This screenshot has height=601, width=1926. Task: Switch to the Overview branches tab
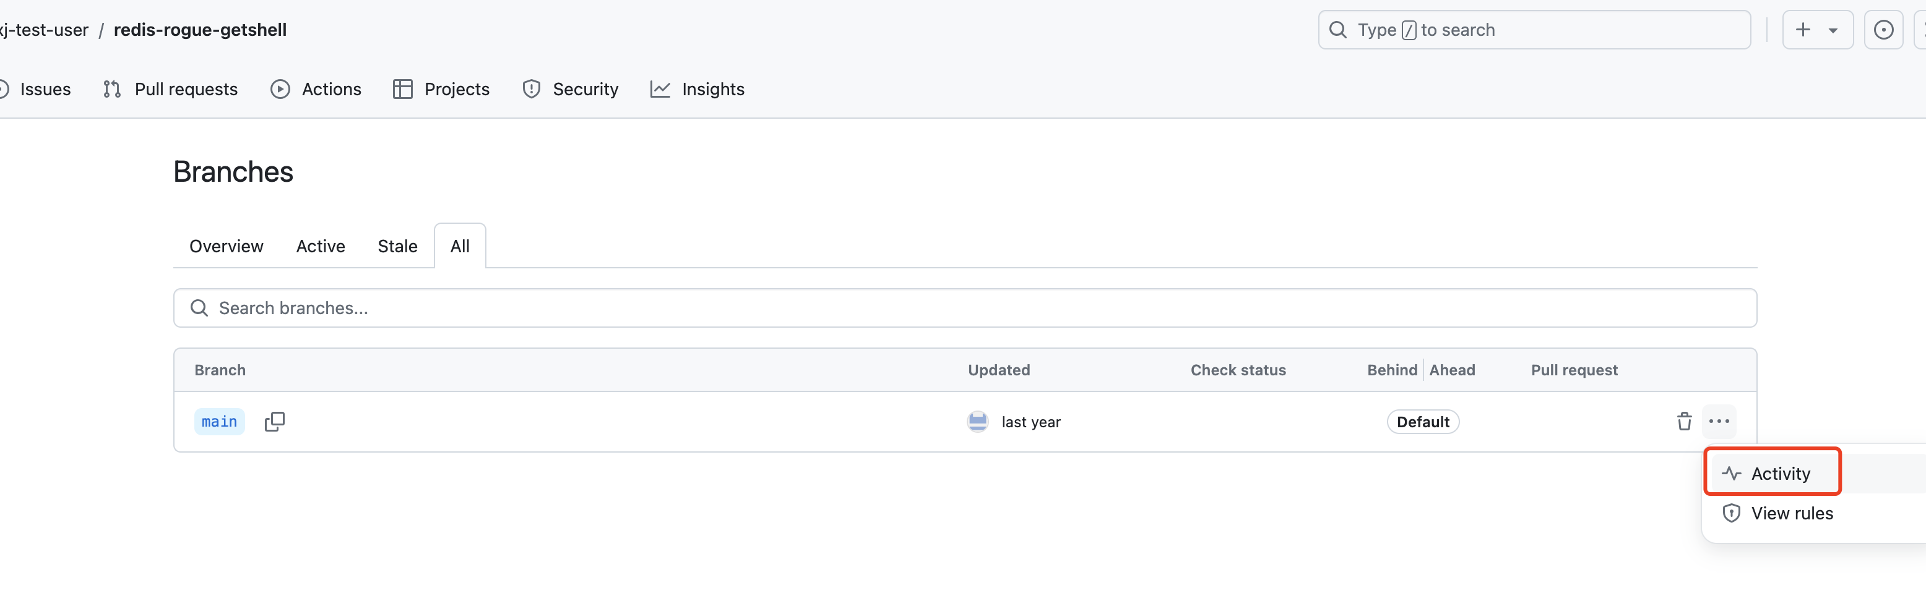pyautogui.click(x=227, y=246)
